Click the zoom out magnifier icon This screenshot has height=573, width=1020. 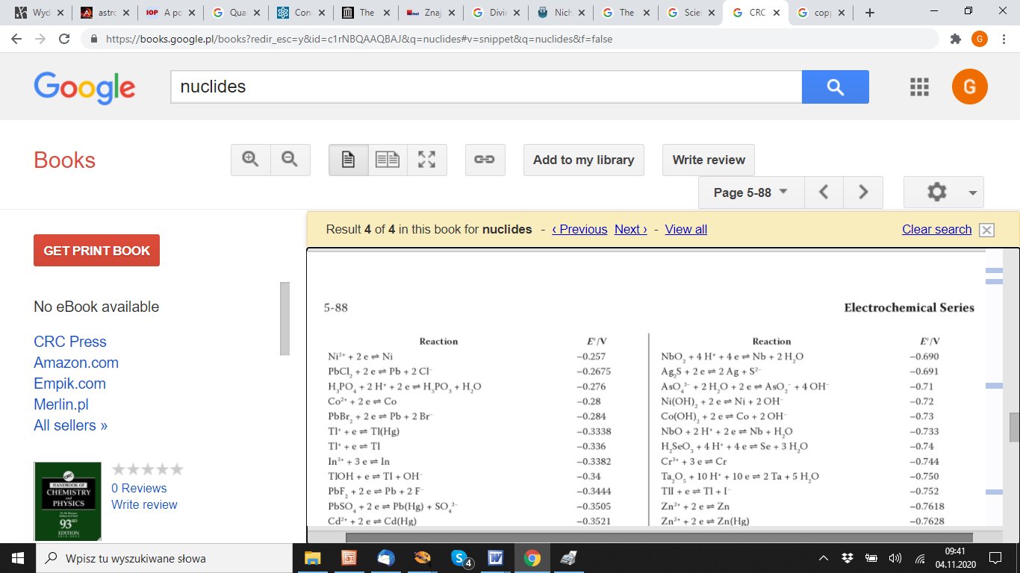click(x=290, y=160)
